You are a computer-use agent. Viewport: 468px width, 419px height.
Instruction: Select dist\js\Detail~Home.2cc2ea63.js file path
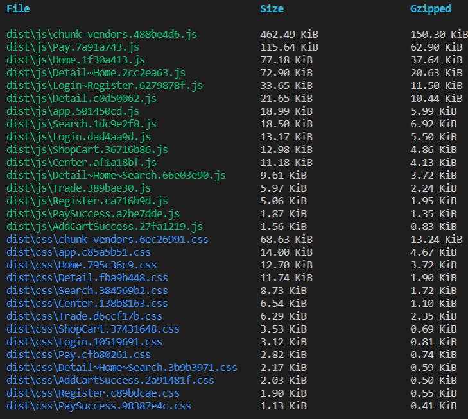pyautogui.click(x=96, y=72)
